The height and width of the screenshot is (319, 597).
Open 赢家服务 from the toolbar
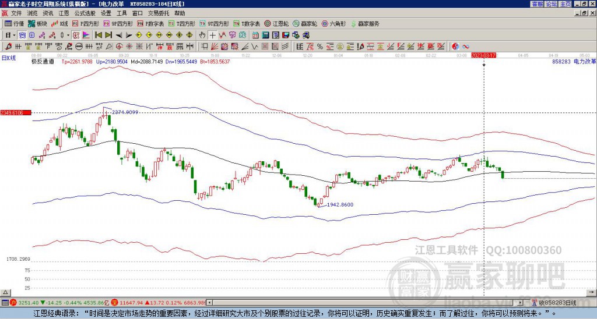click(365, 23)
